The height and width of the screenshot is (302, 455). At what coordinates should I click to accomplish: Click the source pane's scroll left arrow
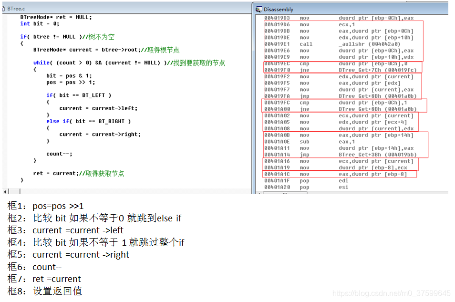(x=5, y=192)
